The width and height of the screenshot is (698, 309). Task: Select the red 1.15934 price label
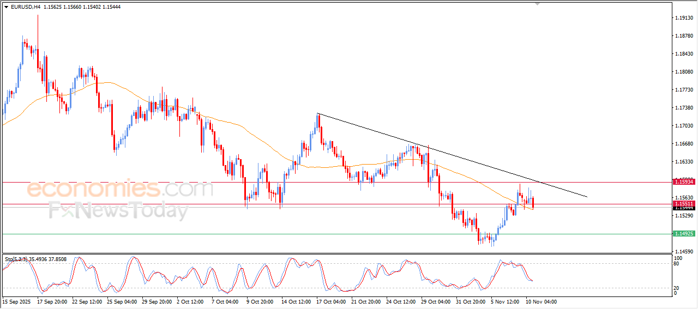tap(683, 181)
